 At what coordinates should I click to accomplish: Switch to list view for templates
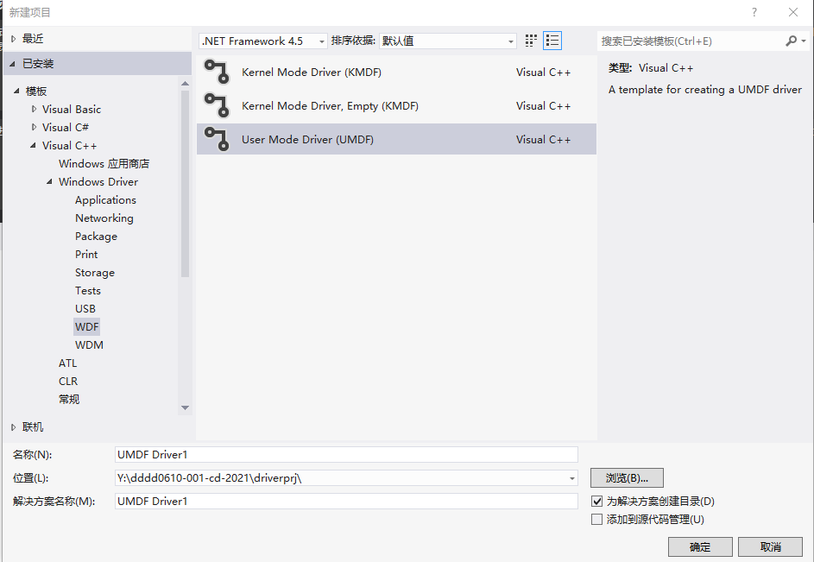[x=552, y=40]
